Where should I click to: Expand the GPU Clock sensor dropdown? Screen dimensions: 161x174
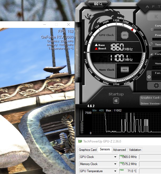(x=115, y=157)
